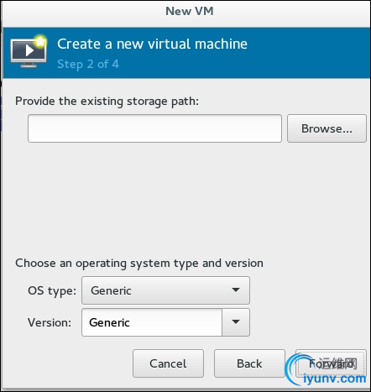
Task: Click the Version: label
Action: point(50,322)
